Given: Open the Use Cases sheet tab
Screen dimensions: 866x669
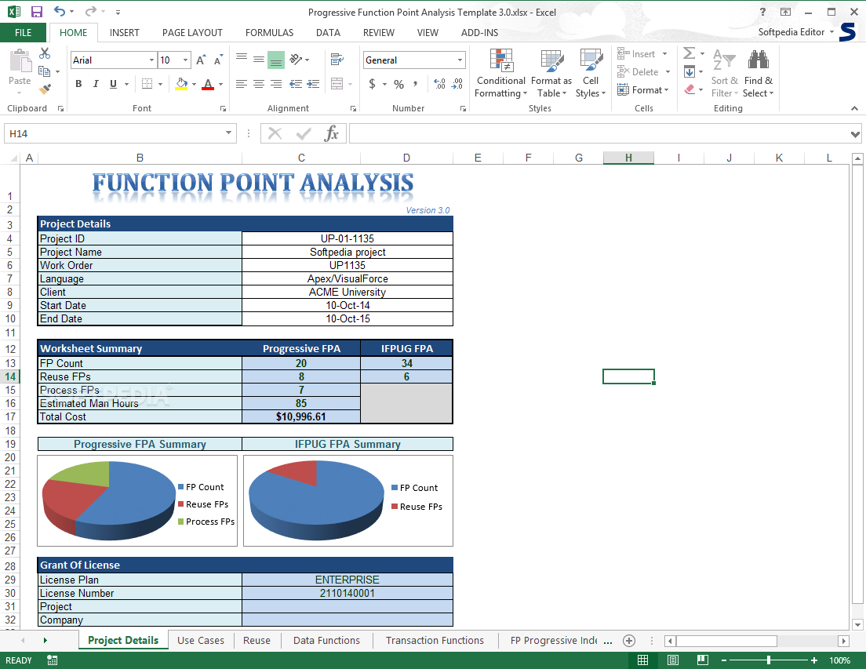Looking at the screenshot, I should [x=201, y=640].
